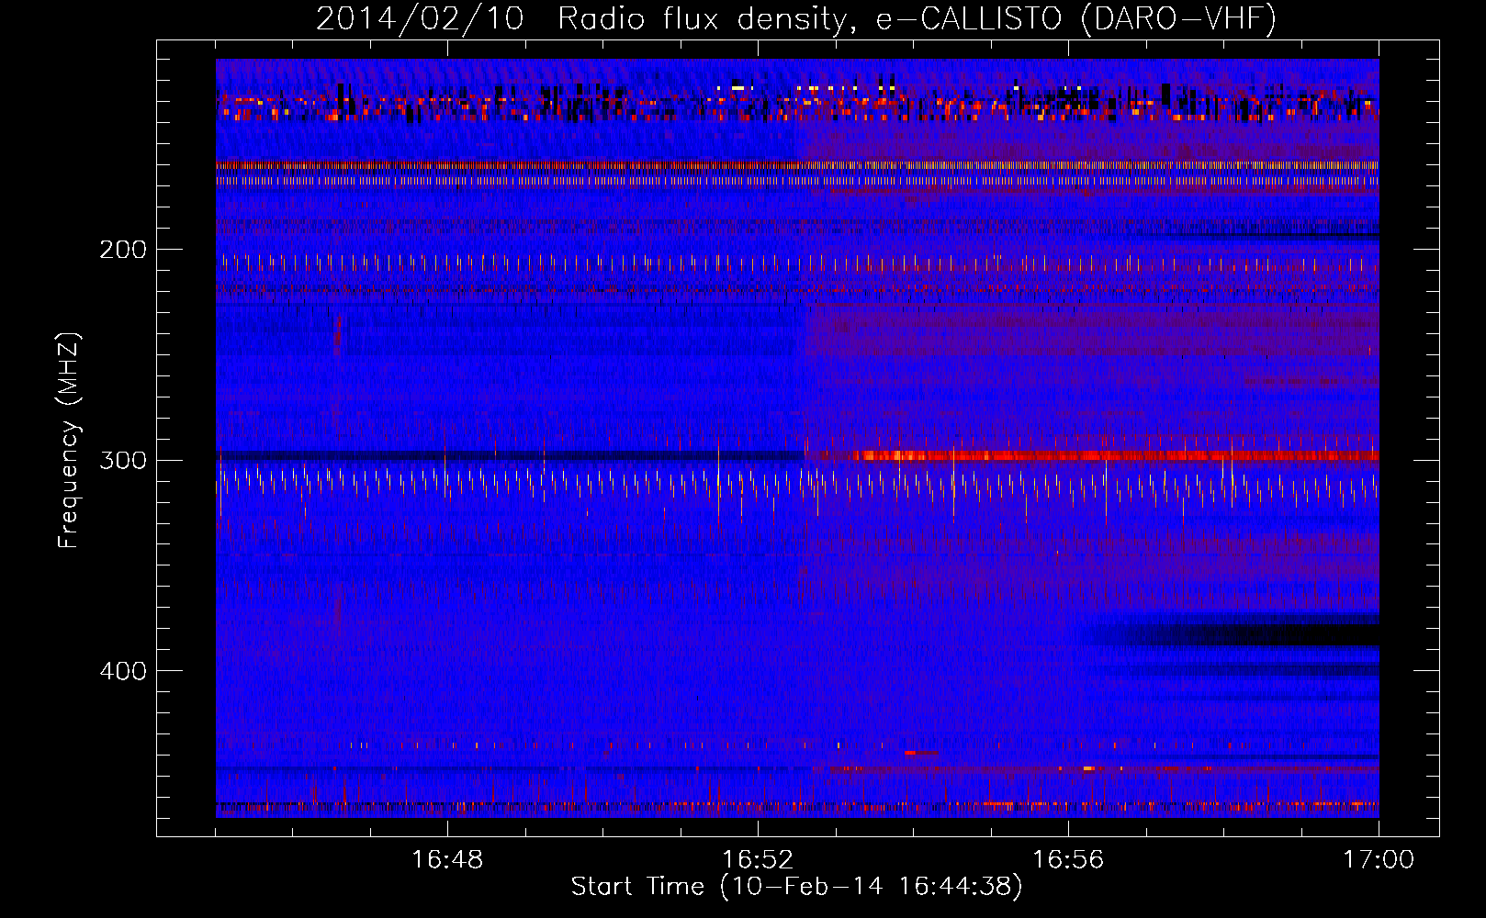Click the dark absorption band near 385 MHz
This screenshot has height=918, width=1486.
click(1235, 634)
